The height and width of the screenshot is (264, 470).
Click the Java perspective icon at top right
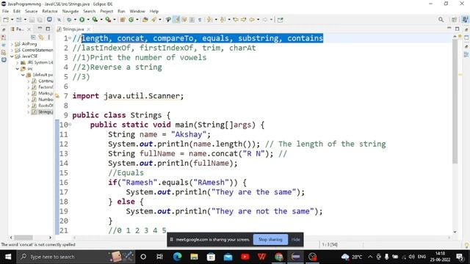[x=465, y=20]
